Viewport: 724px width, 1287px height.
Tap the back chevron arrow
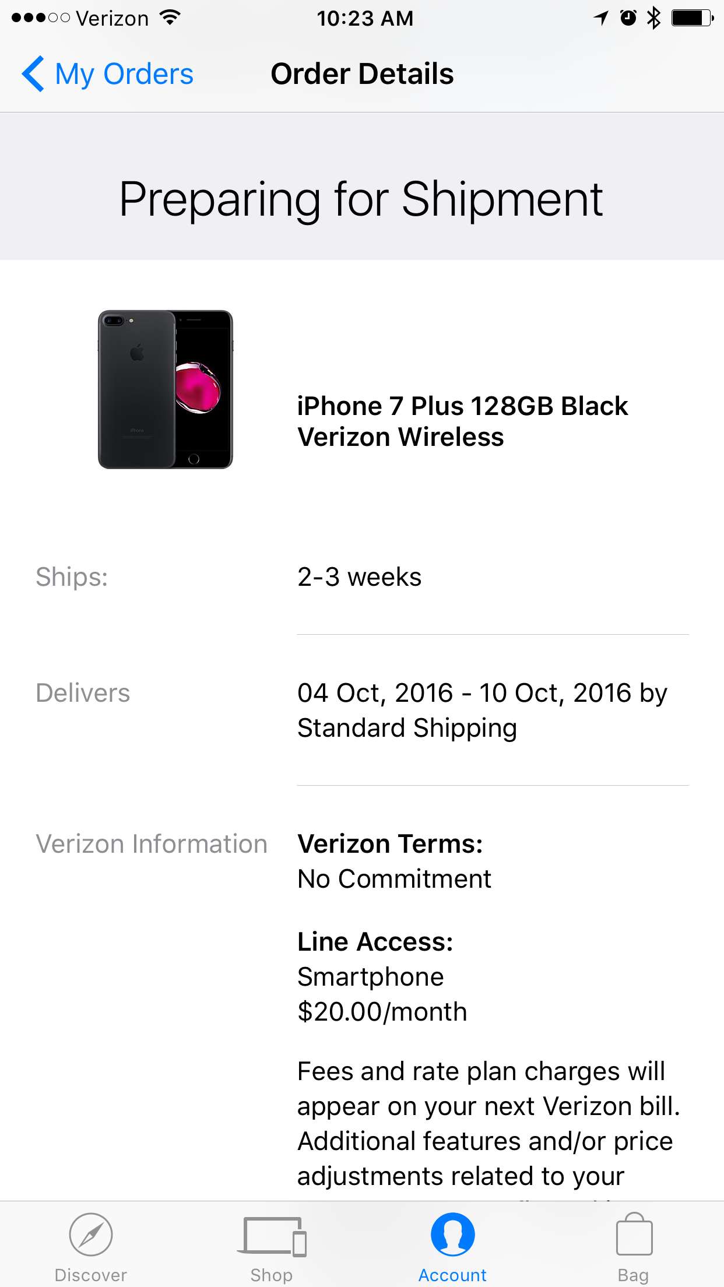click(33, 74)
